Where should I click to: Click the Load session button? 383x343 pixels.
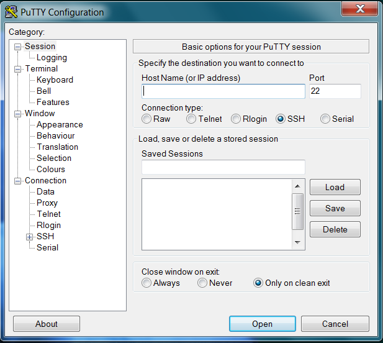[x=335, y=187]
